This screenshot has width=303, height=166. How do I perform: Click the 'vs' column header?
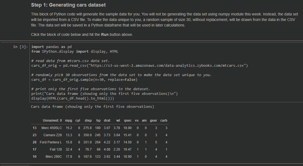pos(137,121)
